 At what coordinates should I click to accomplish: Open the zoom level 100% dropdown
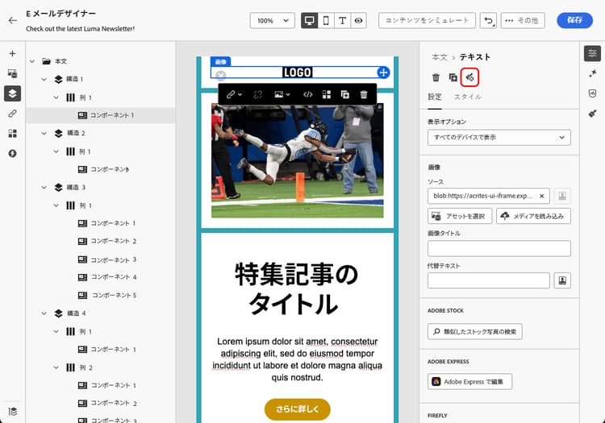point(273,21)
